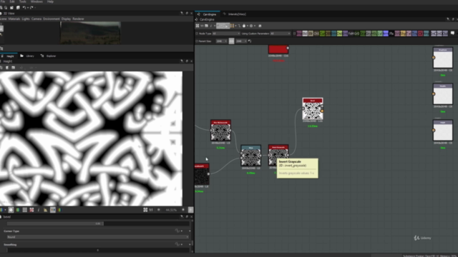
Task: Click the graph info 'i' icon
Action: 211,26
